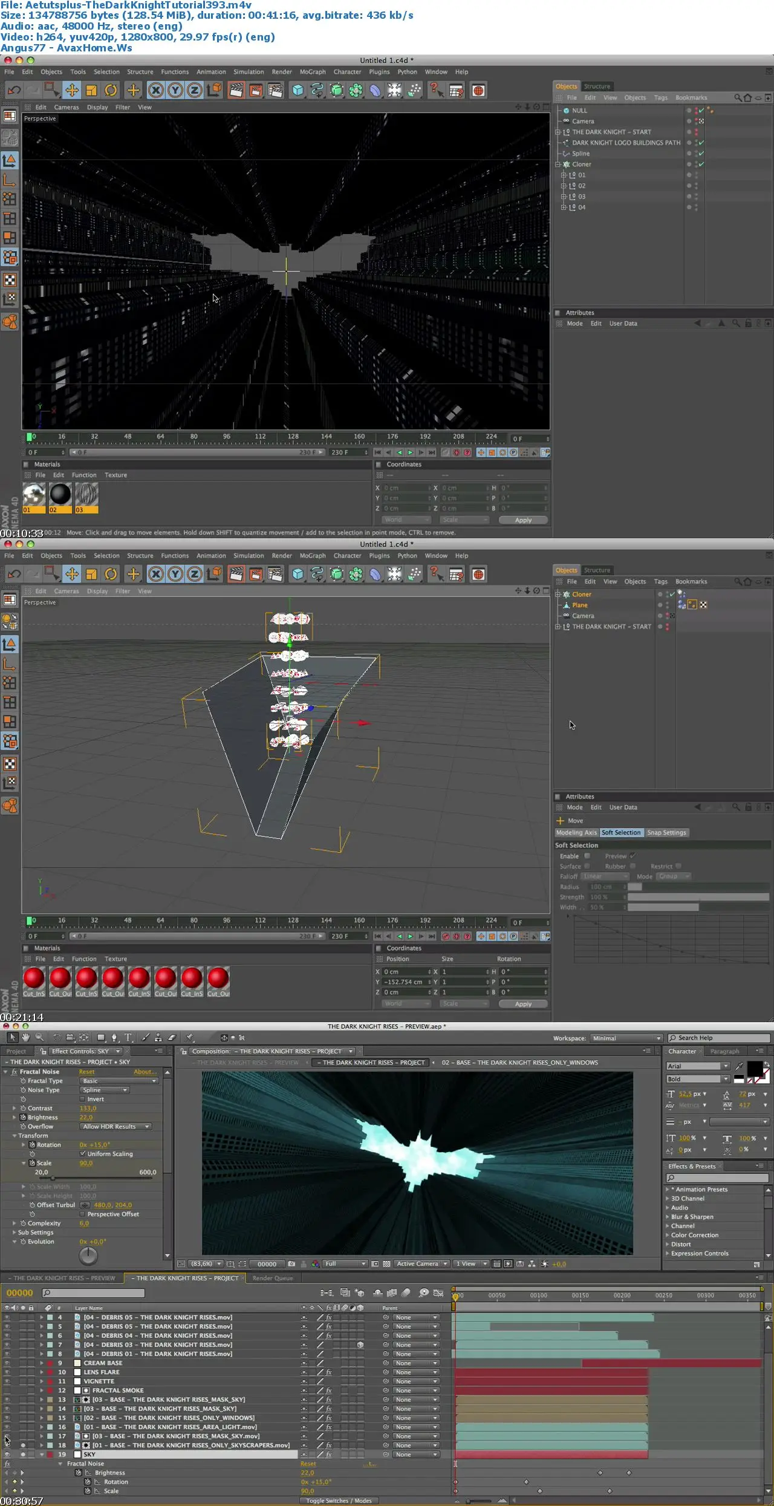The width and height of the screenshot is (774, 1506).
Task: Switch to the Paragraph tab
Action: coord(724,1051)
